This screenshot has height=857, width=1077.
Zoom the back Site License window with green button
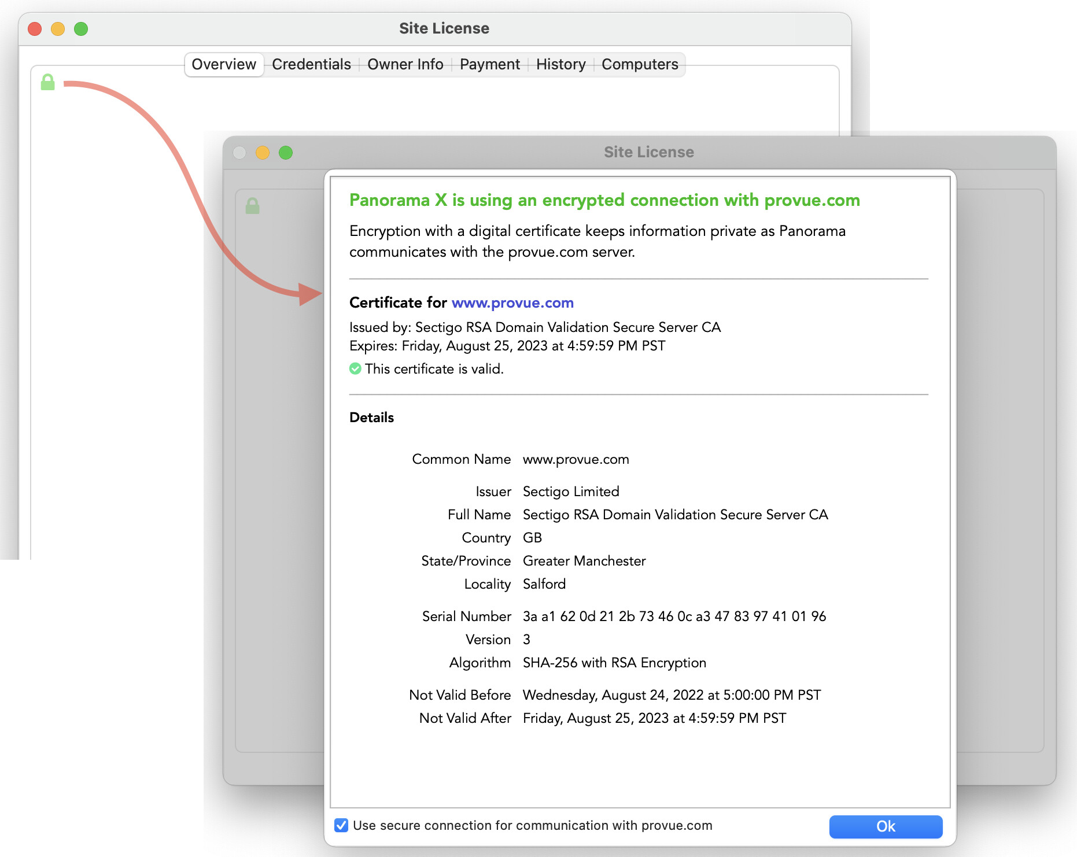click(81, 28)
